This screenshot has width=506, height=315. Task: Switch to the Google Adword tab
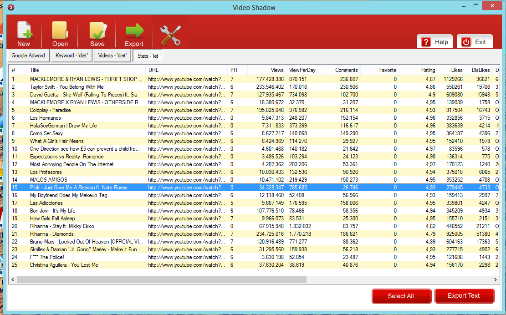28,56
